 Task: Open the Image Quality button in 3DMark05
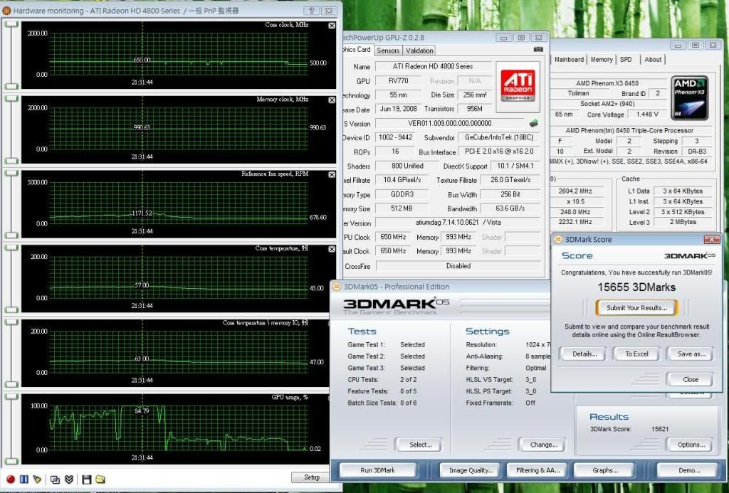(471, 470)
